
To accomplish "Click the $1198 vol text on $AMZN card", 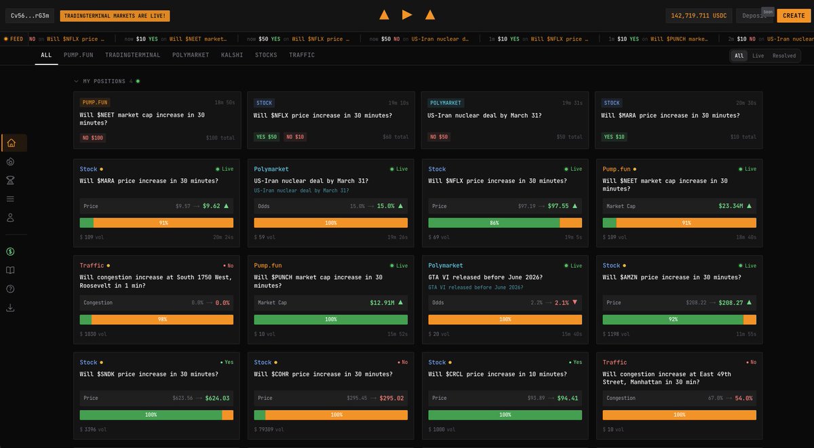I will (x=616, y=333).
